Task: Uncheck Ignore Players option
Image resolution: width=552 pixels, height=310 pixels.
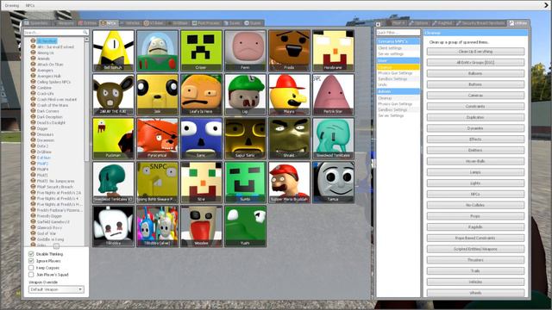Action: click(x=31, y=261)
